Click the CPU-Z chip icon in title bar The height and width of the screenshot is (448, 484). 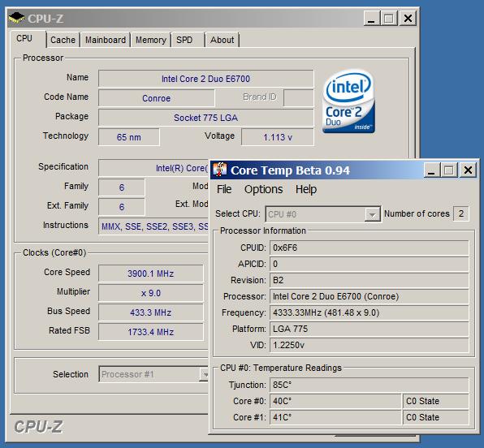[x=17, y=18]
